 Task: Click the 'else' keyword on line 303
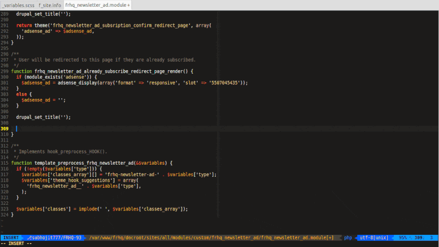point(21,94)
